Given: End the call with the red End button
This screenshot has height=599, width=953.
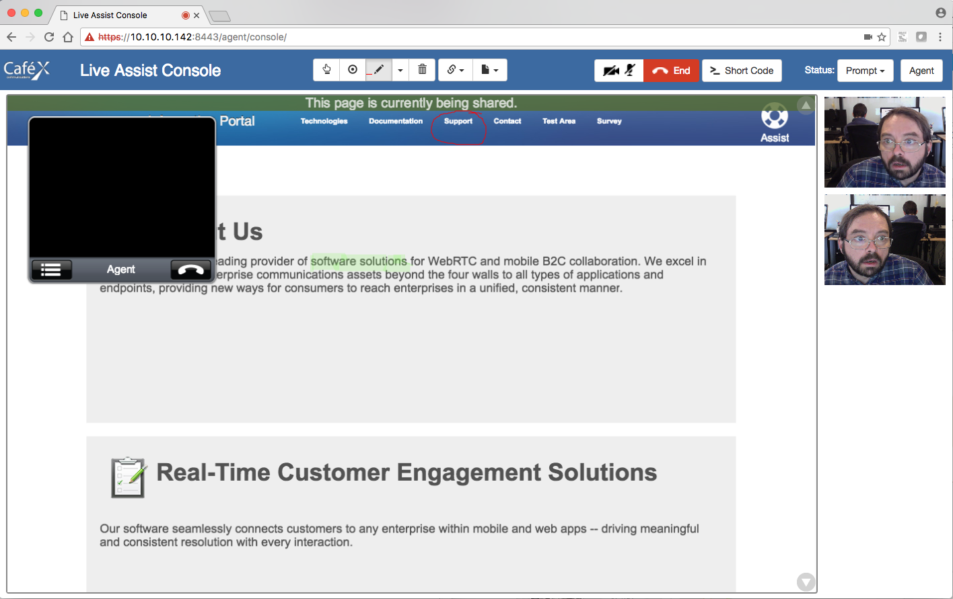Looking at the screenshot, I should tap(672, 71).
